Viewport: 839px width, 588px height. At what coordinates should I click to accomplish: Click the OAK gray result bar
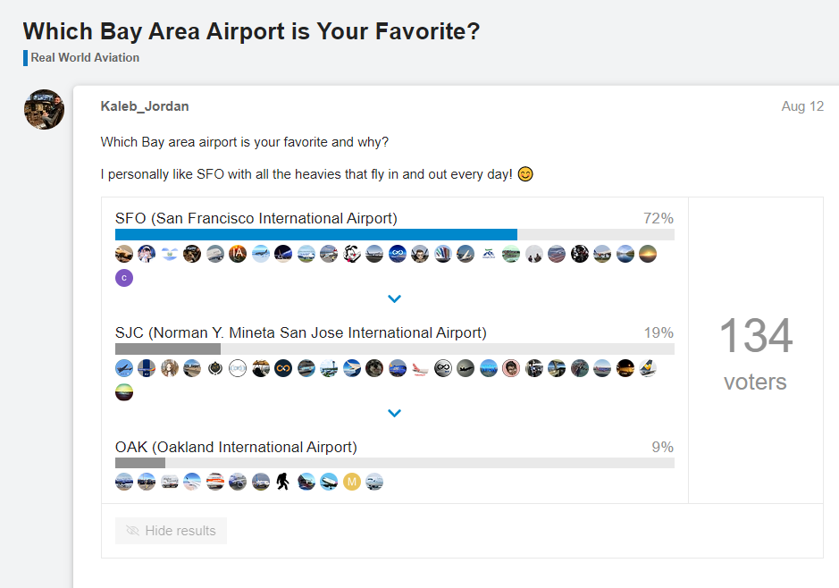point(140,464)
